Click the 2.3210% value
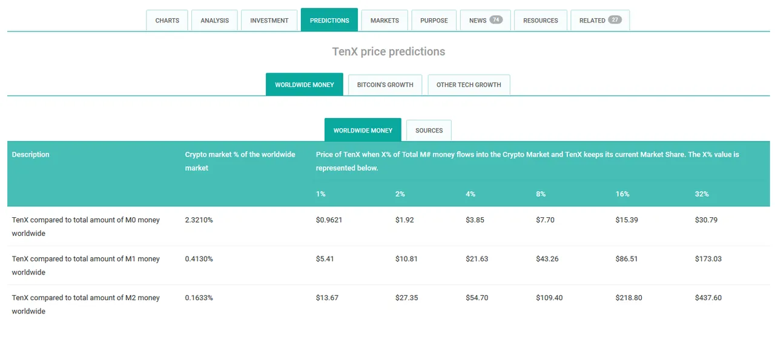 [x=199, y=220]
